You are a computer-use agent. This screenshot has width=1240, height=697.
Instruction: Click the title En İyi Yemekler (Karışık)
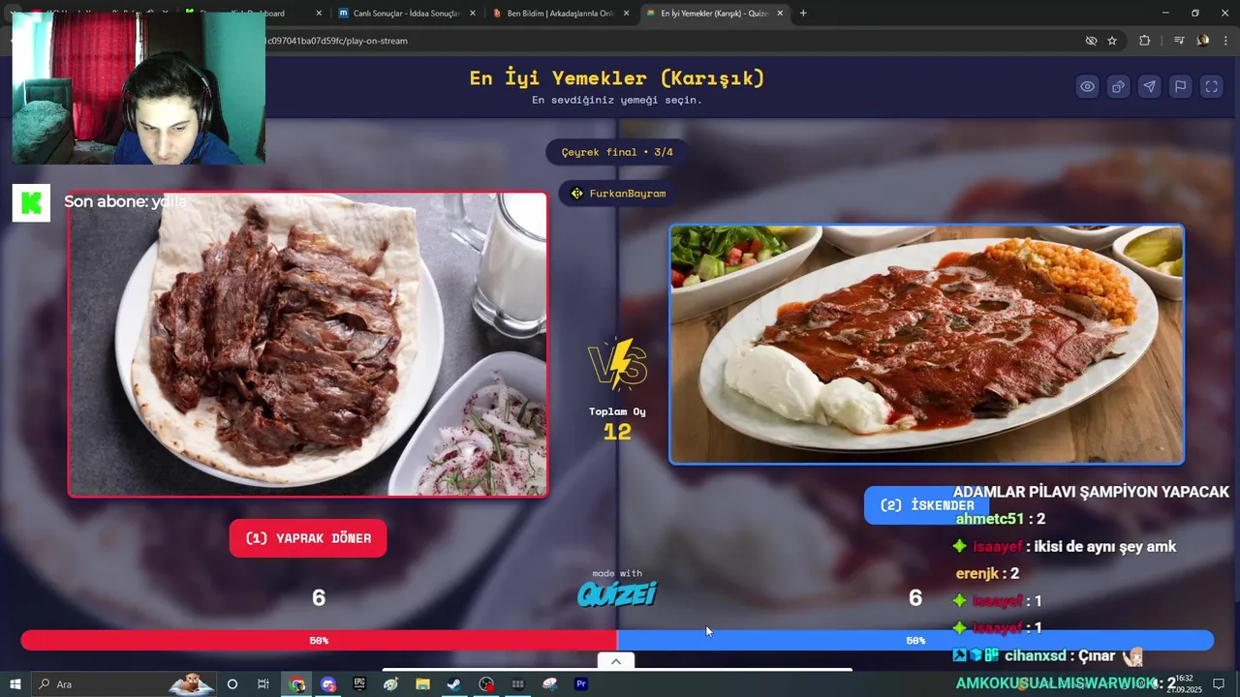(617, 78)
